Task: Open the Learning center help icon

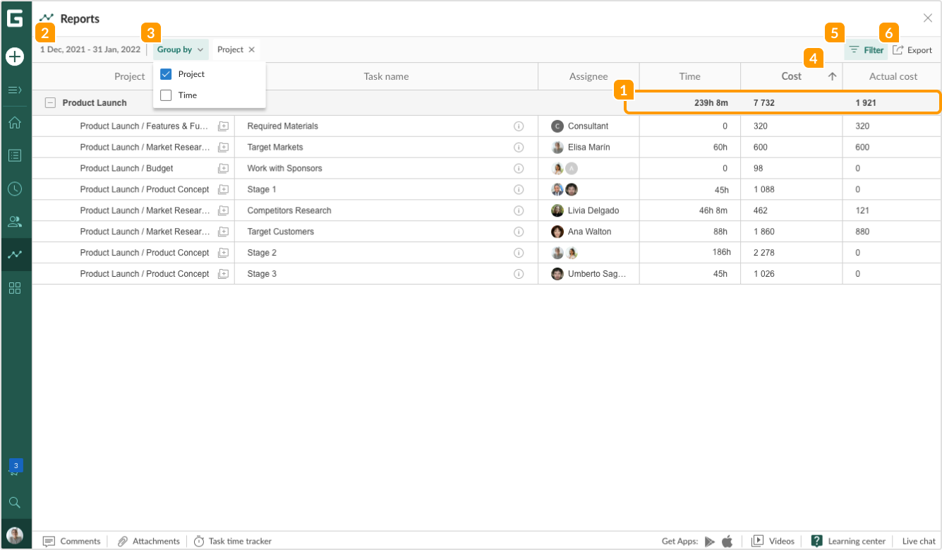Action: click(x=816, y=541)
